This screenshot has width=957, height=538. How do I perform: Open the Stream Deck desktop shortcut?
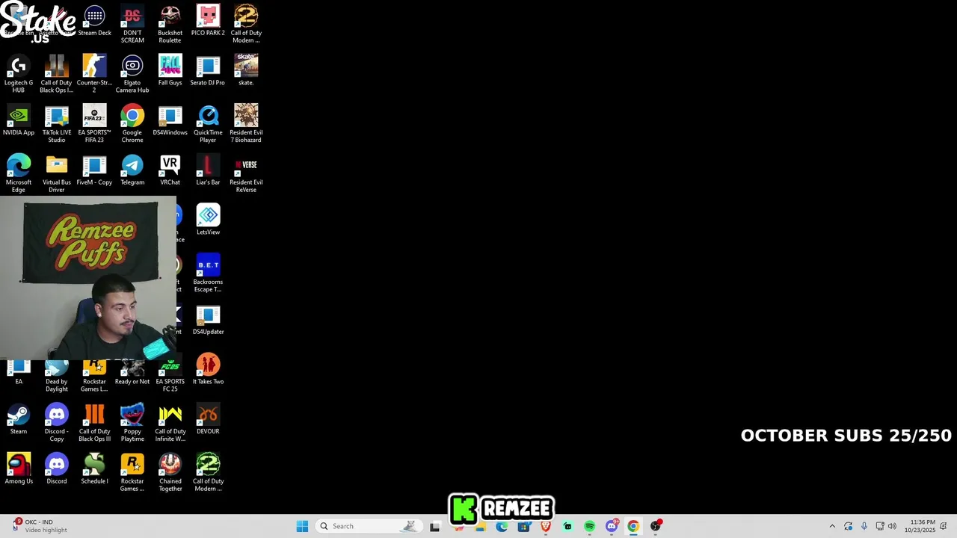click(94, 21)
